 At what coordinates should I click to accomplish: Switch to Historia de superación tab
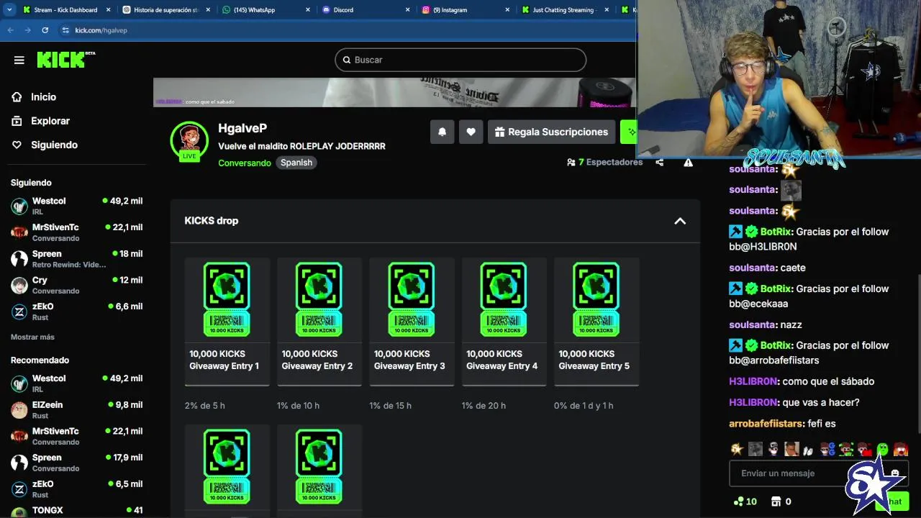166,10
